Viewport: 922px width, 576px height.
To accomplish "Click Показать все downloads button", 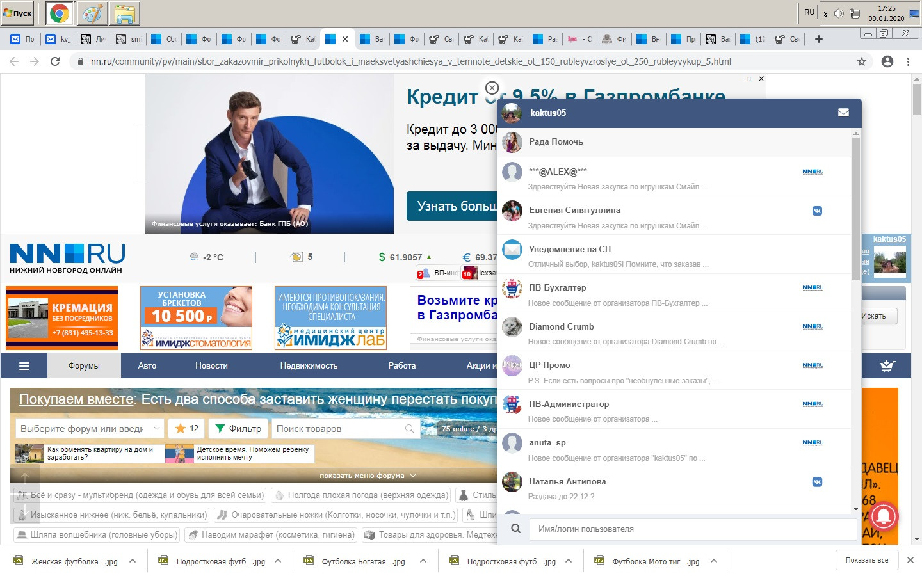I will click(867, 560).
